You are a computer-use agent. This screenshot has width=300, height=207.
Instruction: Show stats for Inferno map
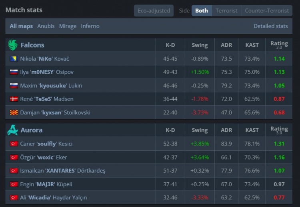90,26
